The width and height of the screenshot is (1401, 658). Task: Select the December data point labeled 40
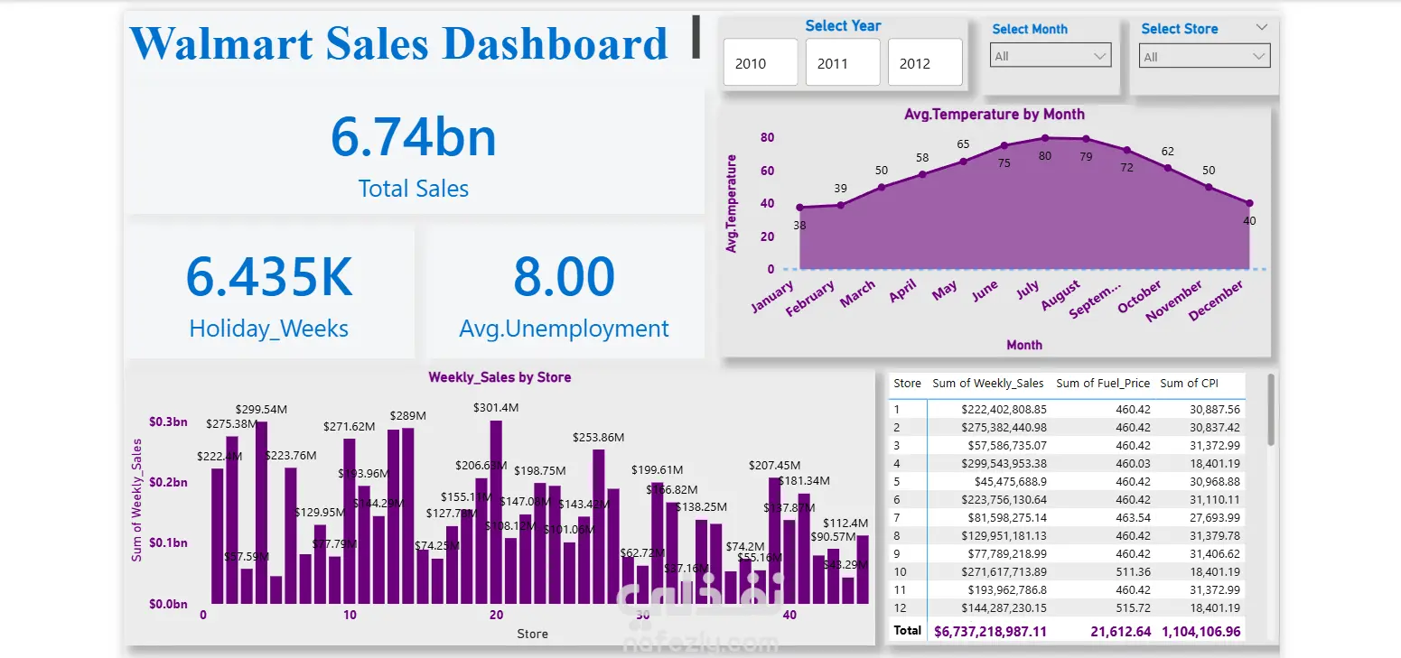[1249, 203]
